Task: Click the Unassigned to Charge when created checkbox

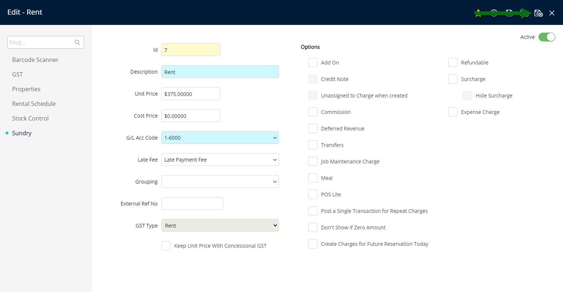Action: pos(313,96)
